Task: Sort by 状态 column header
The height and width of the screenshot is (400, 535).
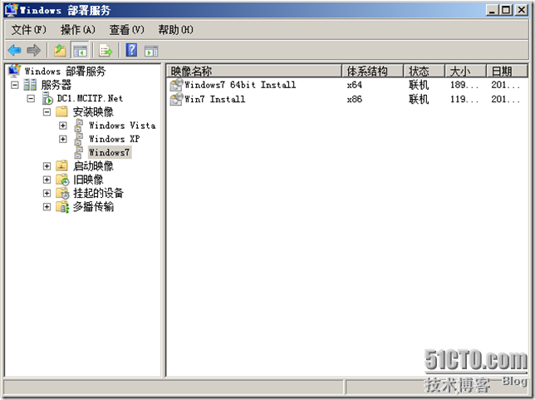Action: [x=425, y=71]
